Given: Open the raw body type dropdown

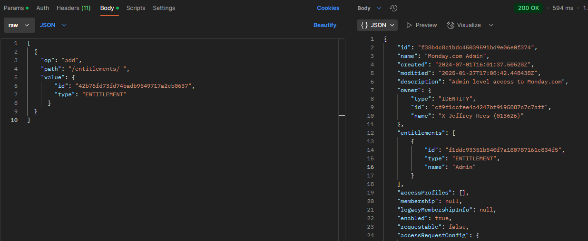Looking at the screenshot, I should coord(20,25).
